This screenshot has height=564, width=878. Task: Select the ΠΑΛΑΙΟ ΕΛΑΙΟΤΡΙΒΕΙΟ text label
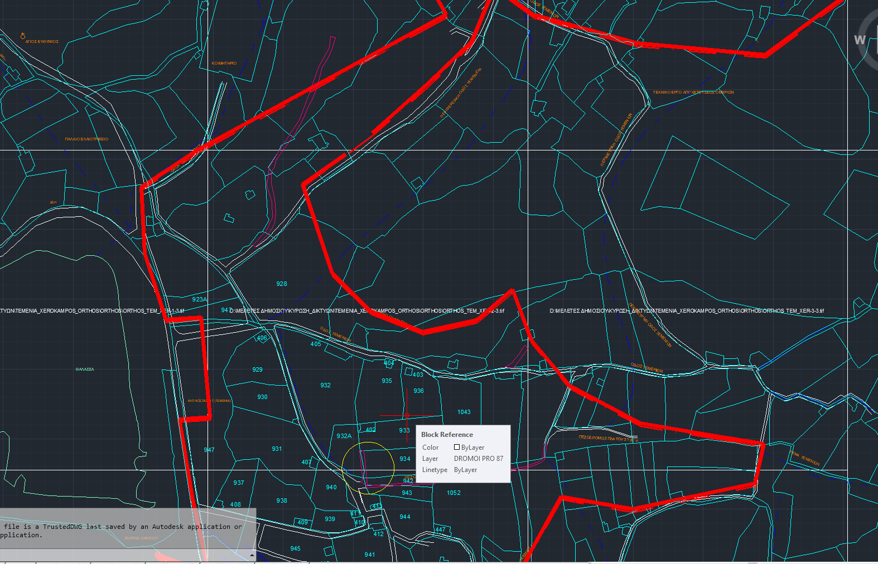[x=86, y=139]
